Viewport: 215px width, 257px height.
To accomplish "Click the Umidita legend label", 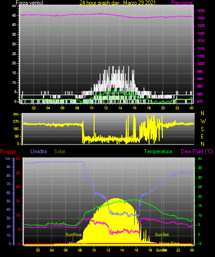I will [x=39, y=151].
